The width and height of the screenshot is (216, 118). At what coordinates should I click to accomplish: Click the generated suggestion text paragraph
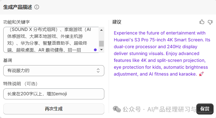coord(161,53)
